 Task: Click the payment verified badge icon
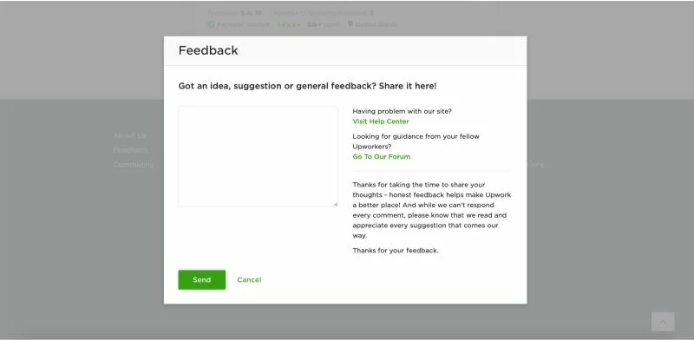click(212, 24)
